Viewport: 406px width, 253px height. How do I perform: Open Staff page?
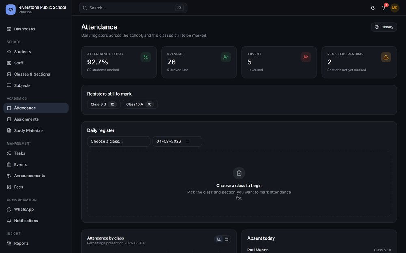(x=36, y=63)
